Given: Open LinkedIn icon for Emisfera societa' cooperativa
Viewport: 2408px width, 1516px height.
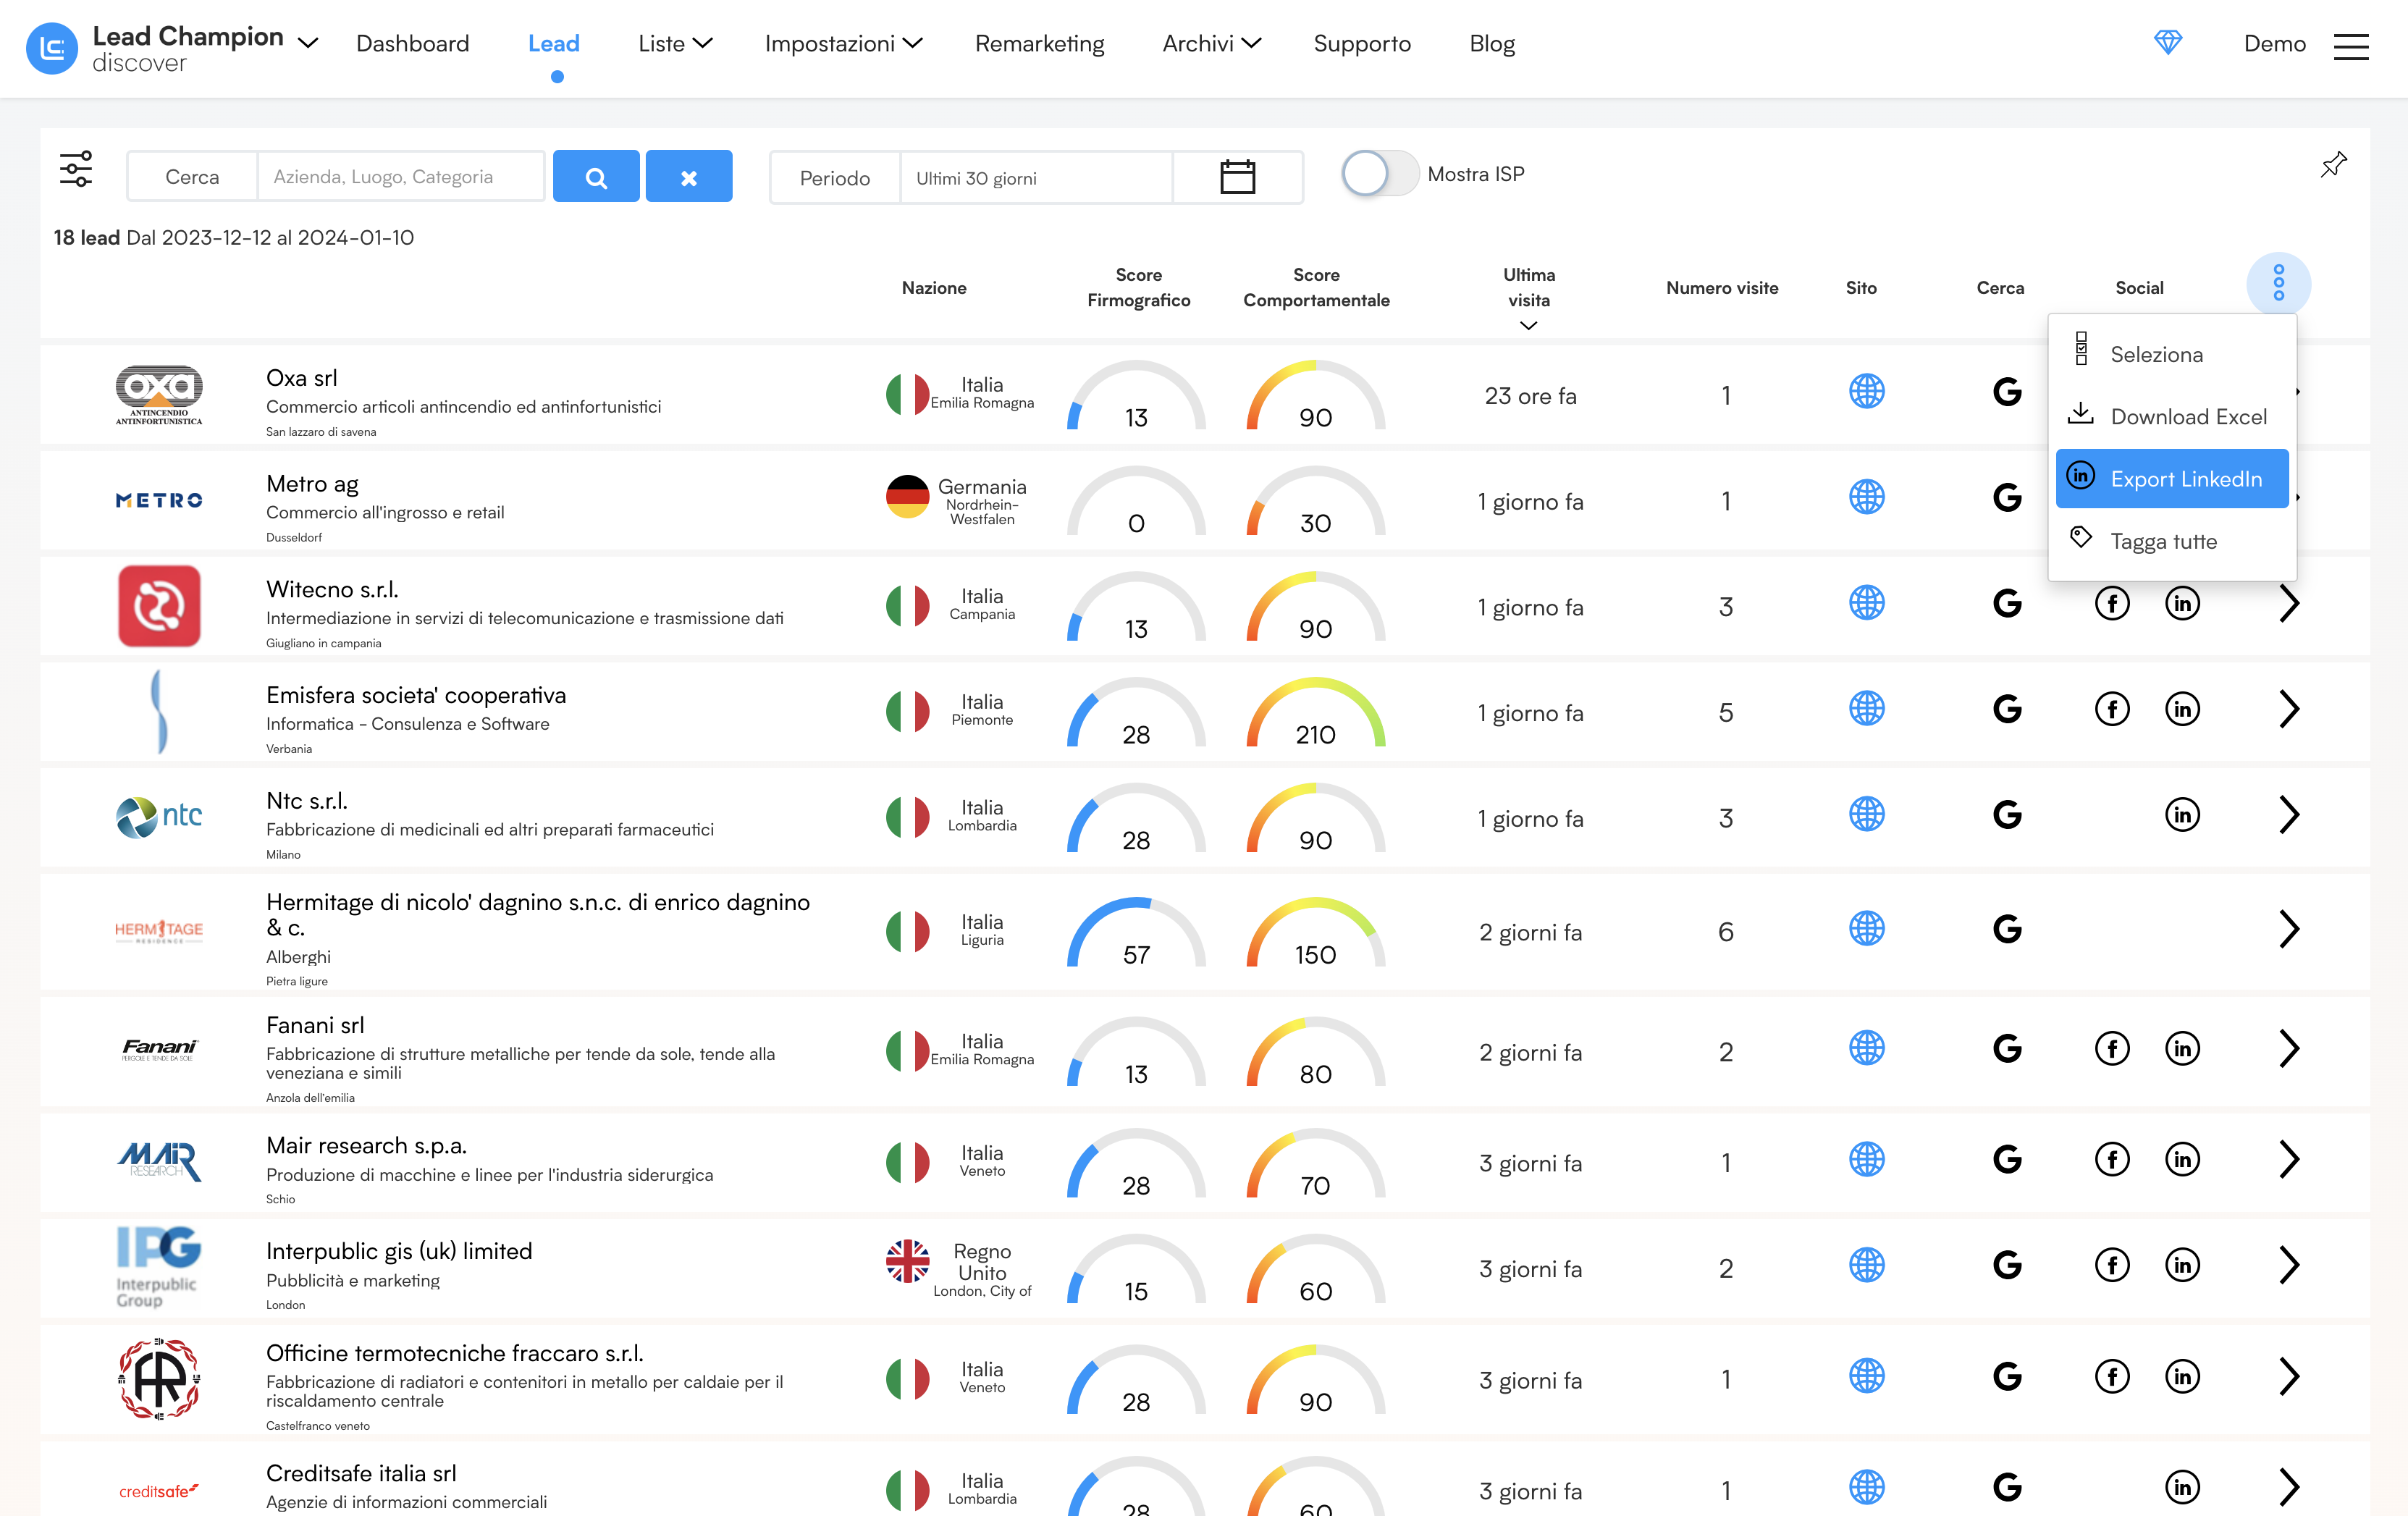Looking at the screenshot, I should click(x=2182, y=709).
